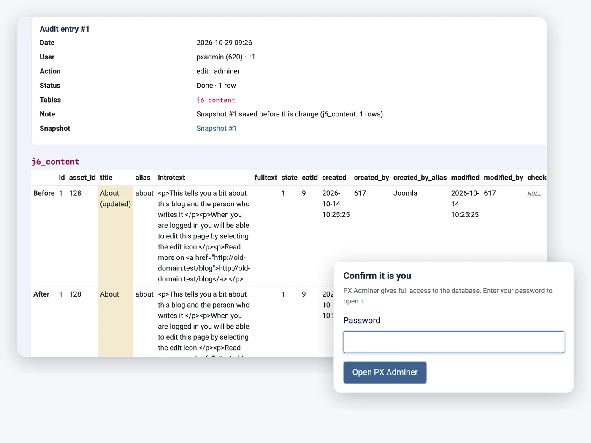Click j6_content in the Tables row
The width and height of the screenshot is (591, 443).
[x=216, y=100]
